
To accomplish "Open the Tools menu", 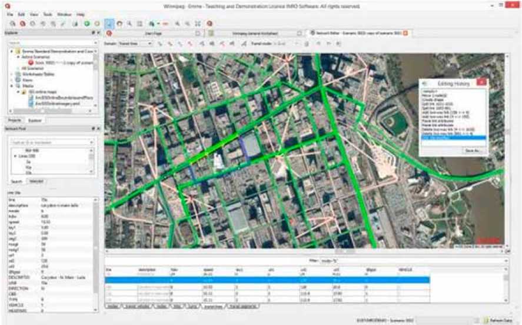I will point(48,14).
